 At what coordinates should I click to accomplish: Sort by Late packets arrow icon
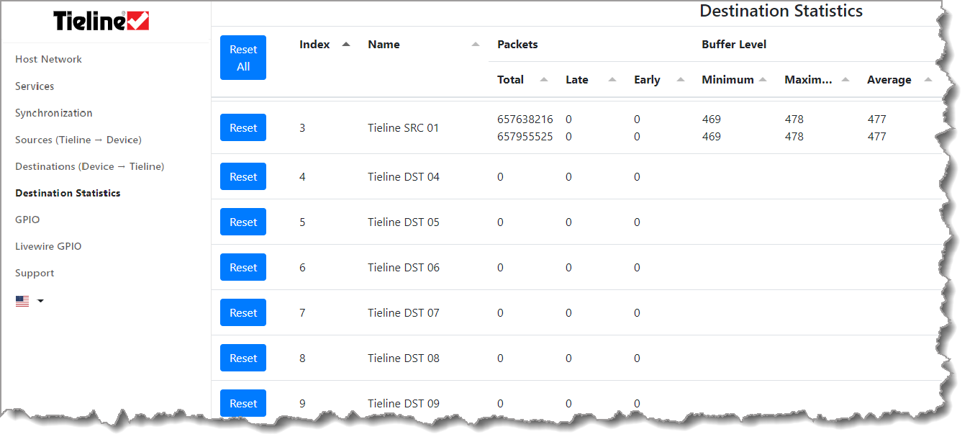[x=612, y=80]
